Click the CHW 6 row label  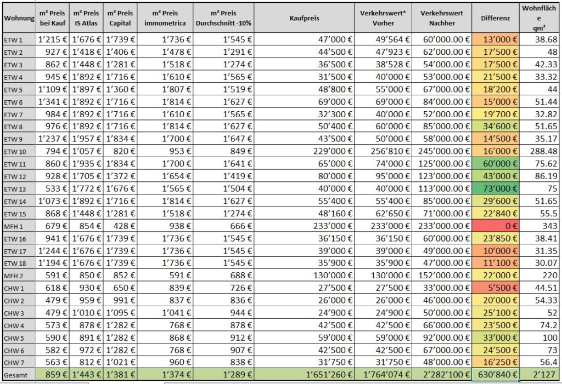[x=19, y=350]
